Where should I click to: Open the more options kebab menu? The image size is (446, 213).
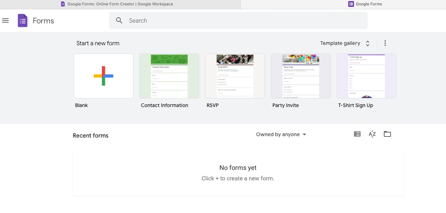click(385, 43)
